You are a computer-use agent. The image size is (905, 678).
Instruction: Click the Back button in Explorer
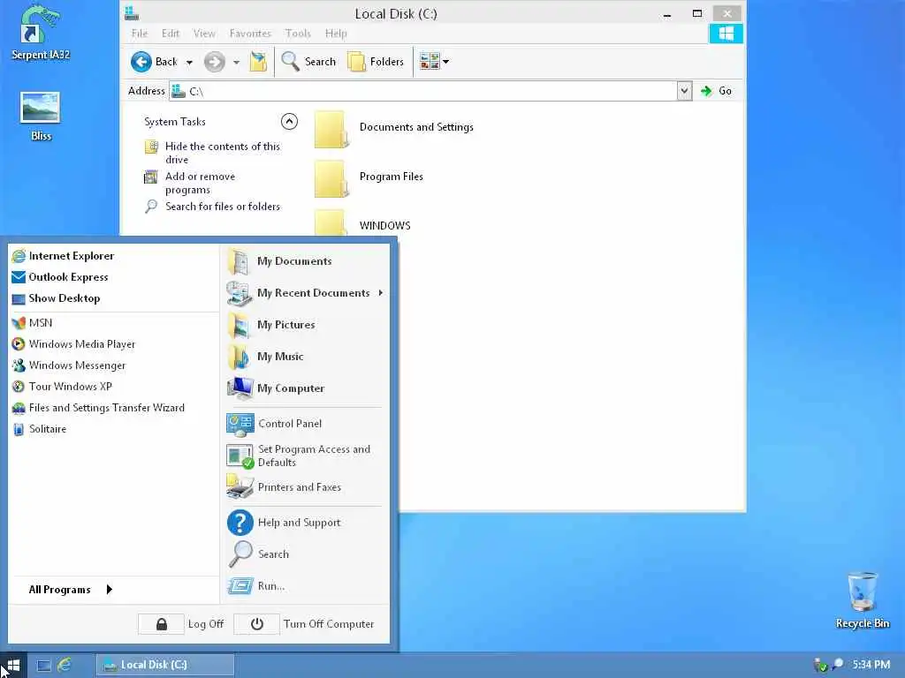coord(154,61)
